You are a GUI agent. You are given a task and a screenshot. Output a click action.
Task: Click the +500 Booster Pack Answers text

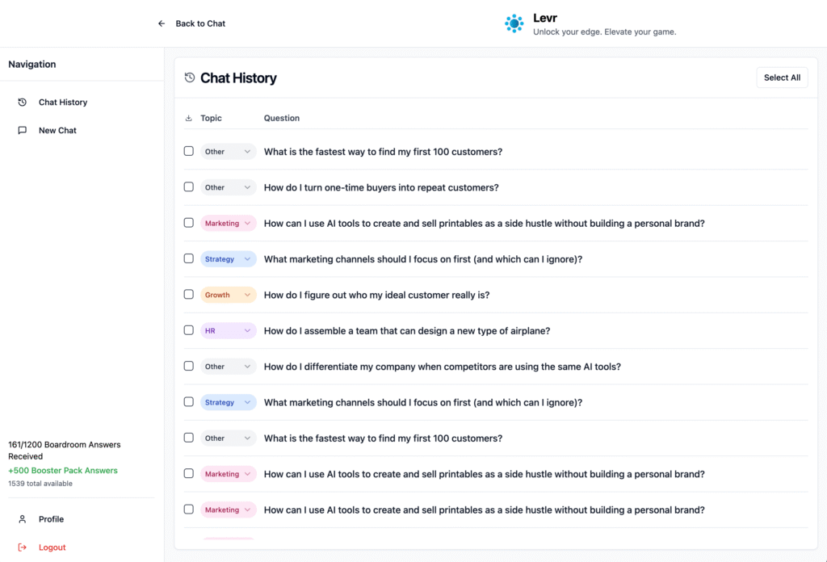63,471
